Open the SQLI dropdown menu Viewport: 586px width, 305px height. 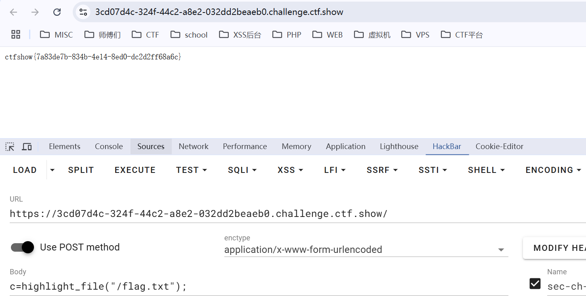point(242,170)
